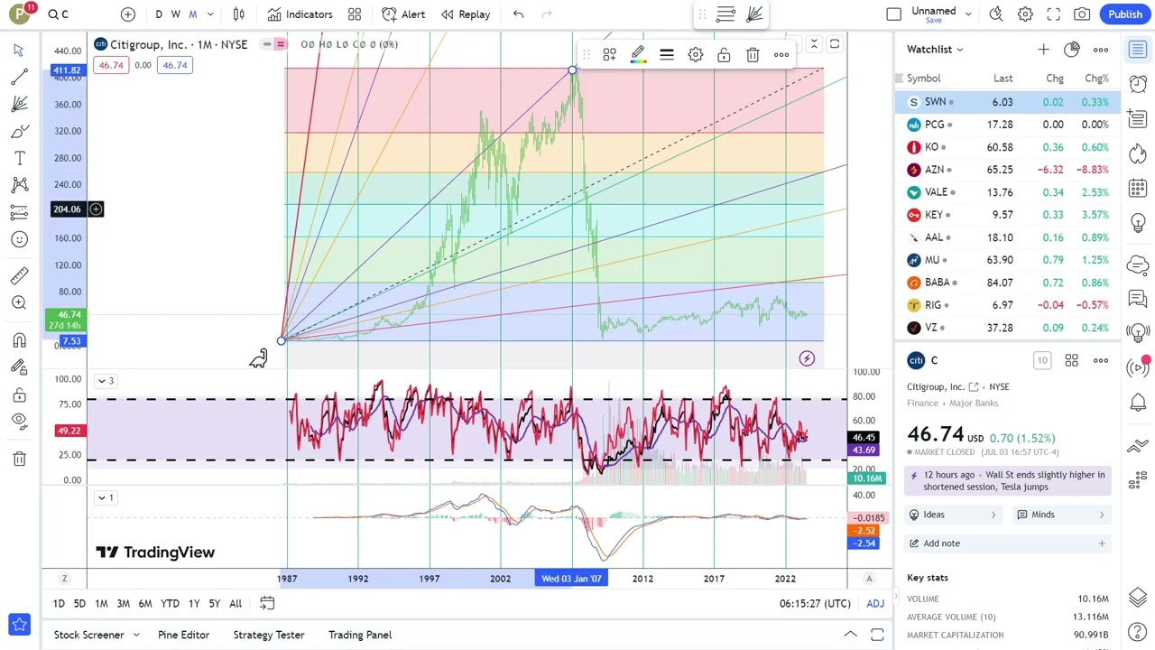
Task: Select the Gann and Fibonacci tools icon
Action: pos(19,105)
